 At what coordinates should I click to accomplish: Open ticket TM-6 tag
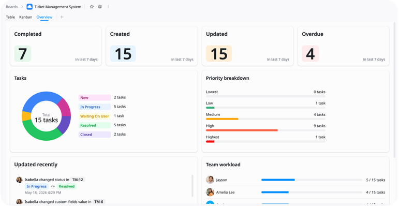pyautogui.click(x=99, y=202)
